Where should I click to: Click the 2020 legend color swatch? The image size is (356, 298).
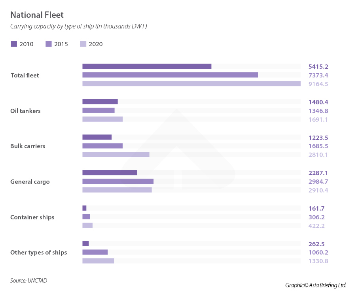coord(83,44)
